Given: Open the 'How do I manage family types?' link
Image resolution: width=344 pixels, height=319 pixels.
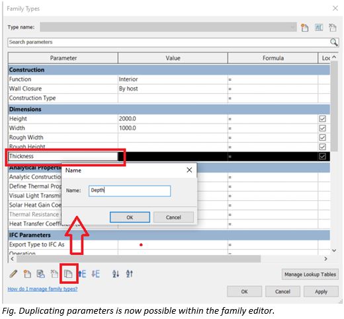Looking at the screenshot, I should click(x=42, y=289).
